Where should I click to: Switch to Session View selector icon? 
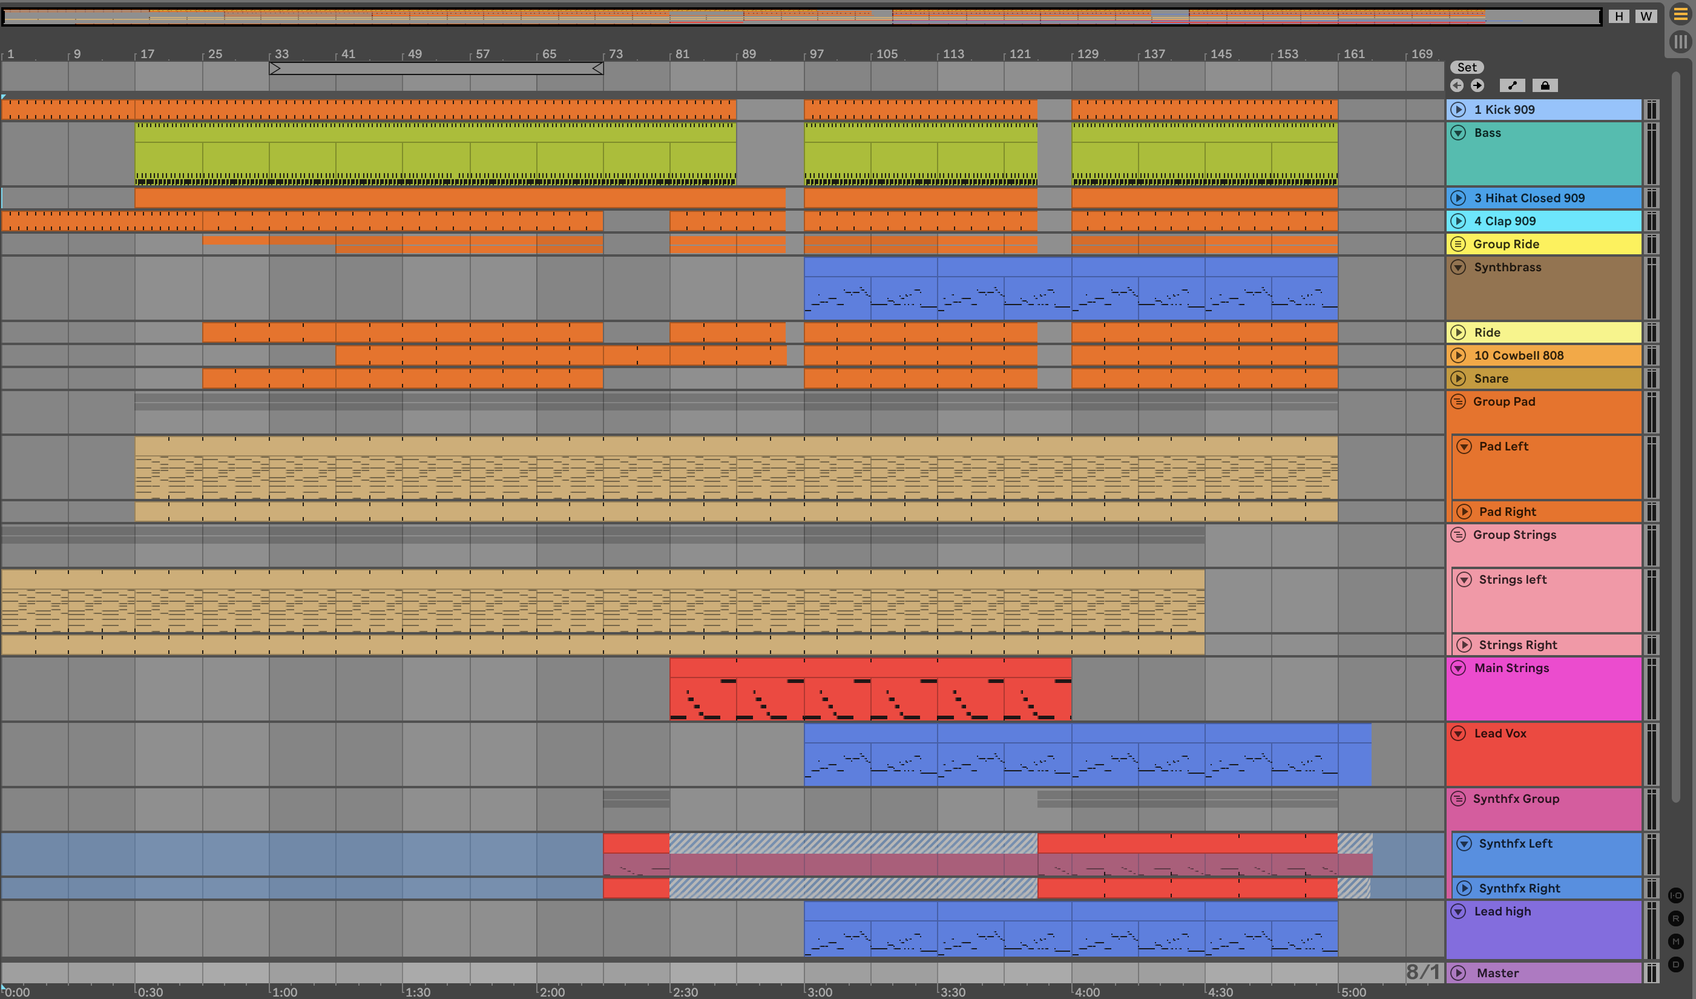coord(1680,42)
